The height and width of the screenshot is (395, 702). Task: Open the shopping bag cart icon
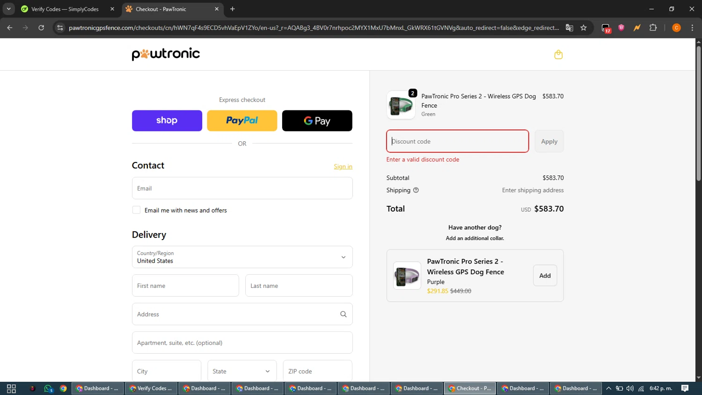tap(558, 55)
